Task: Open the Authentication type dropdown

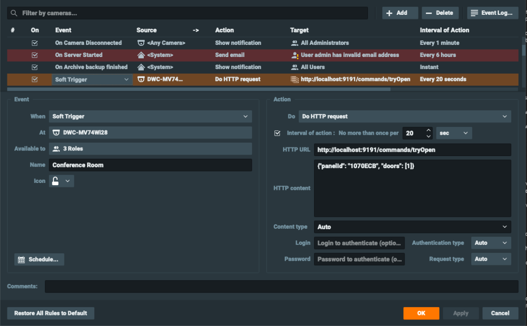Action: point(491,243)
